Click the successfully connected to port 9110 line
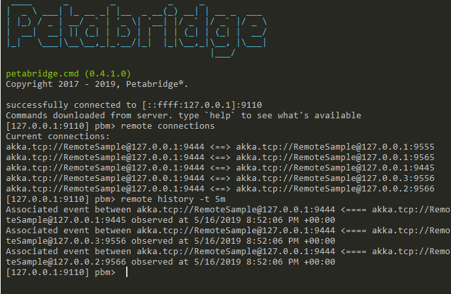Viewport: 451px width, 294px height. [x=134, y=105]
